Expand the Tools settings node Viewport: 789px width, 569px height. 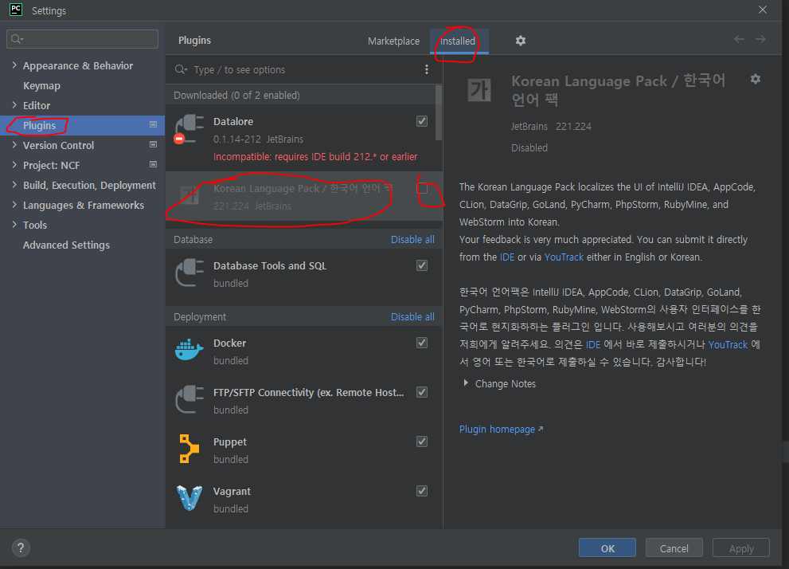coord(14,225)
